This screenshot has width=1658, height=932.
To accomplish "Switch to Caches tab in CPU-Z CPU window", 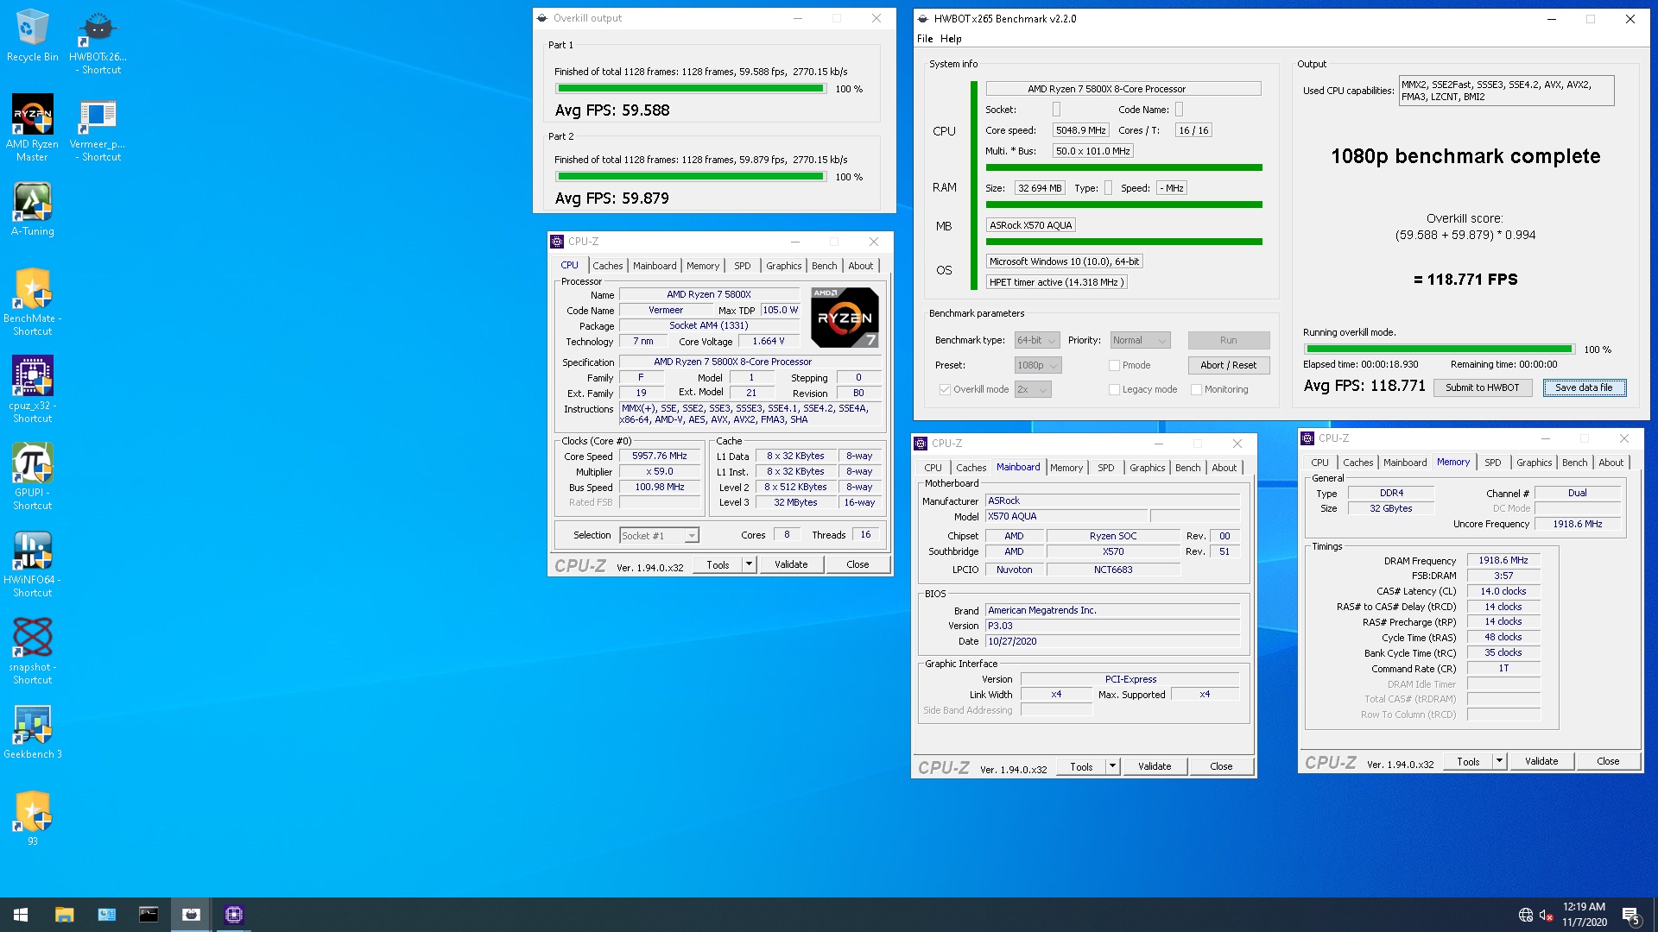I will pyautogui.click(x=607, y=266).
